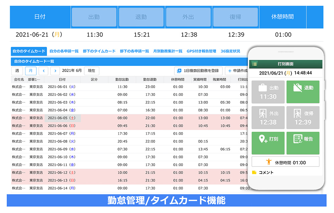Select the 2021-06-05 (土) timecard row date
334x213 pixels.
point(62,118)
